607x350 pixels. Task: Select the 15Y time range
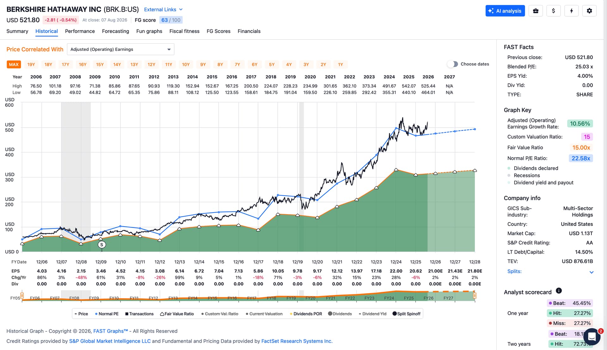(x=100, y=64)
